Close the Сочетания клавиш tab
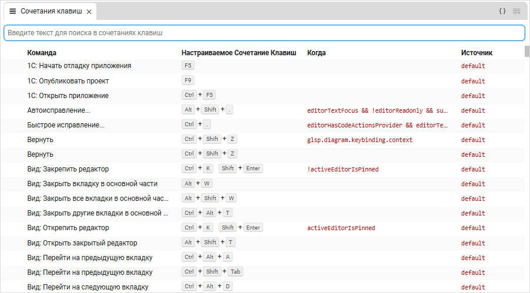The image size is (530, 293). click(x=89, y=12)
